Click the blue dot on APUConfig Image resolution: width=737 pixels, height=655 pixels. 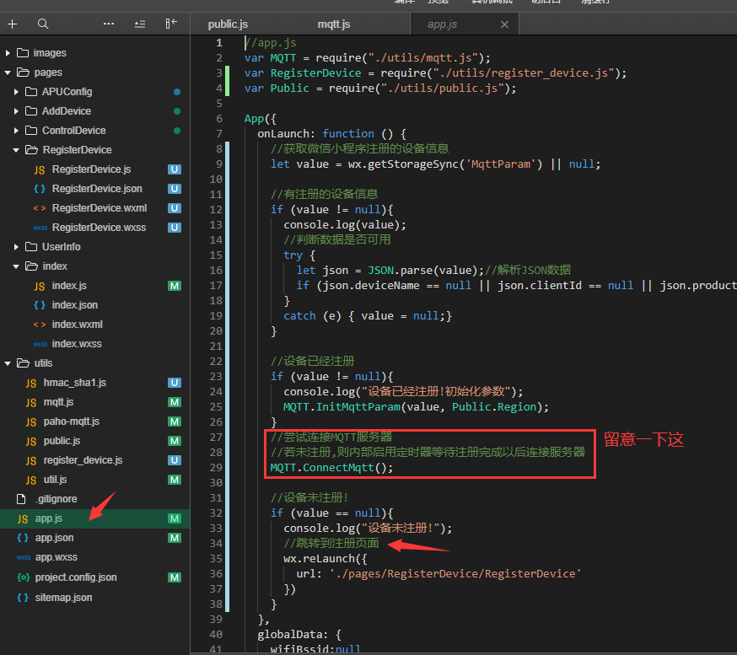[177, 92]
